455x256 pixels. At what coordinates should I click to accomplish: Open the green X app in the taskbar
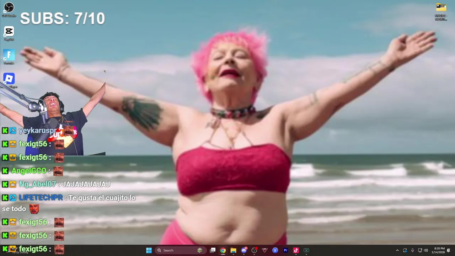[306, 250]
